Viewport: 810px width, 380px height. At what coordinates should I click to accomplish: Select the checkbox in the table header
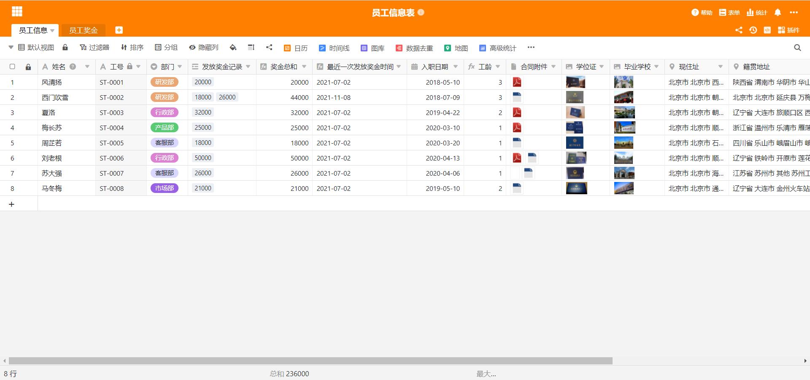pyautogui.click(x=12, y=67)
